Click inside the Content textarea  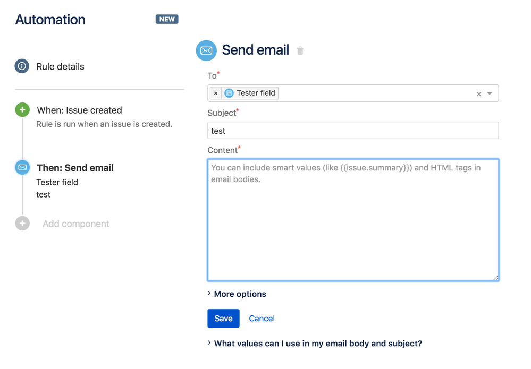coord(352,218)
